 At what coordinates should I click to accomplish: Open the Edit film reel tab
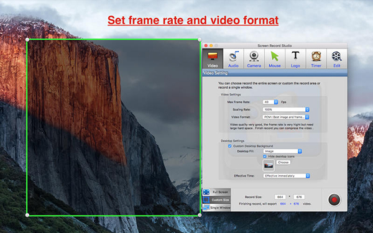click(337, 59)
